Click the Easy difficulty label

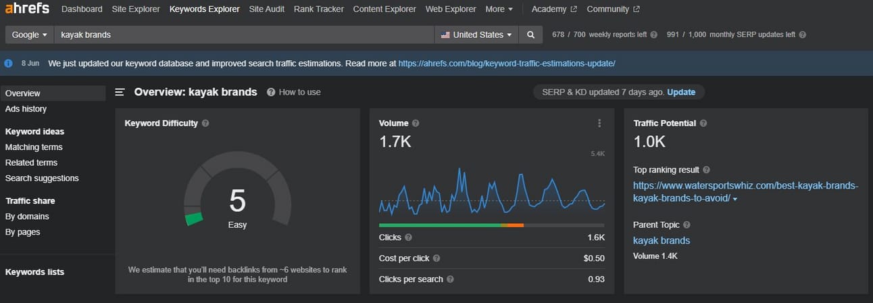click(x=237, y=225)
